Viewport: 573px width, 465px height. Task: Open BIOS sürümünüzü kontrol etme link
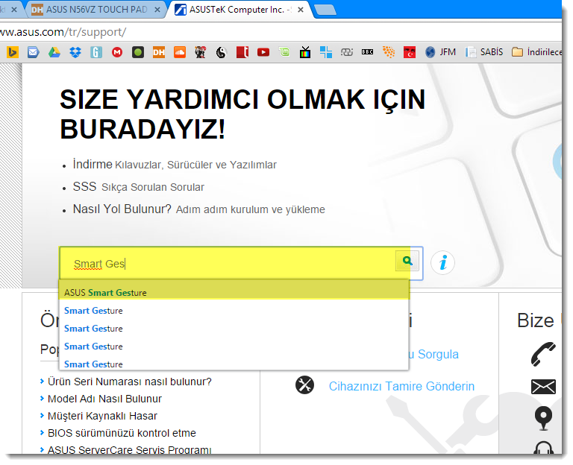122,433
